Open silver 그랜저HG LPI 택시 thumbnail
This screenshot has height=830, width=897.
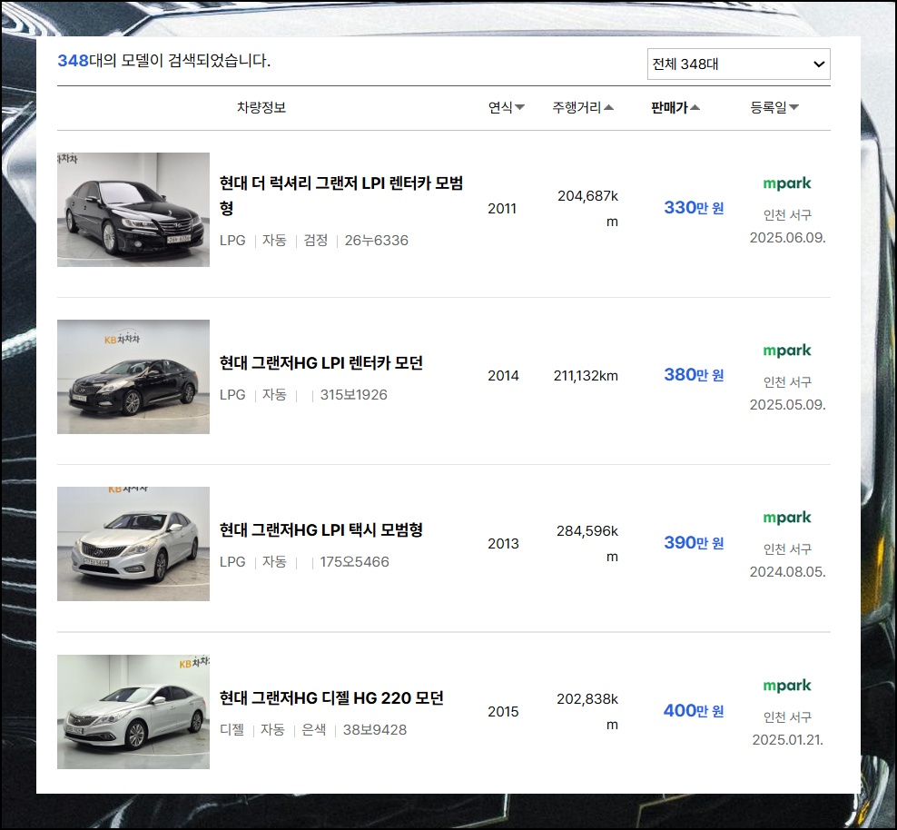coord(133,543)
